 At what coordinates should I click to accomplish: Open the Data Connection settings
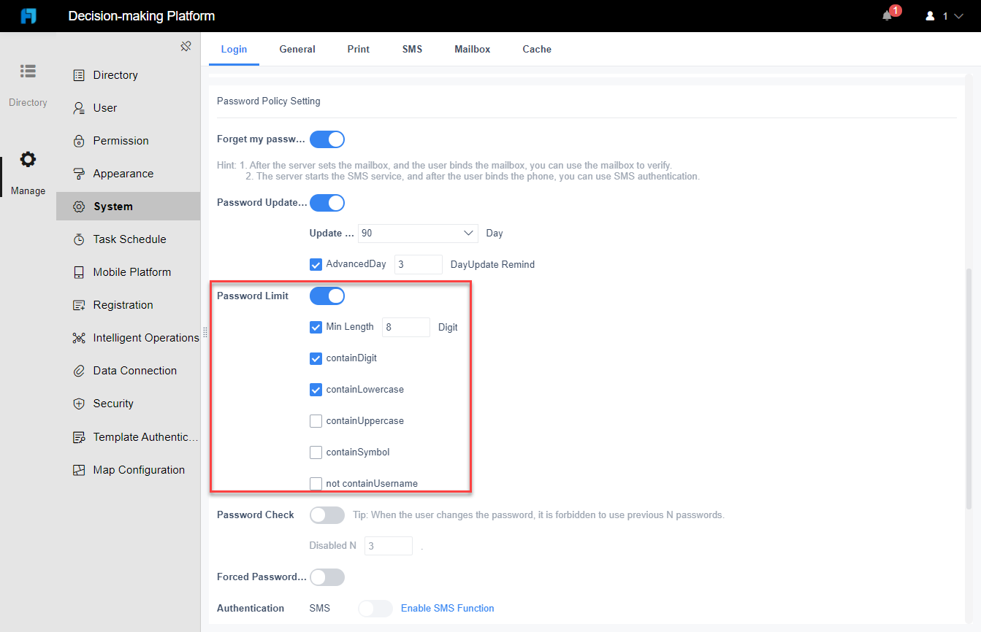(x=133, y=370)
